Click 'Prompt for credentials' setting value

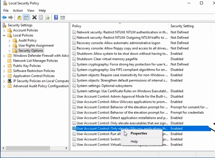(x=187, y=112)
